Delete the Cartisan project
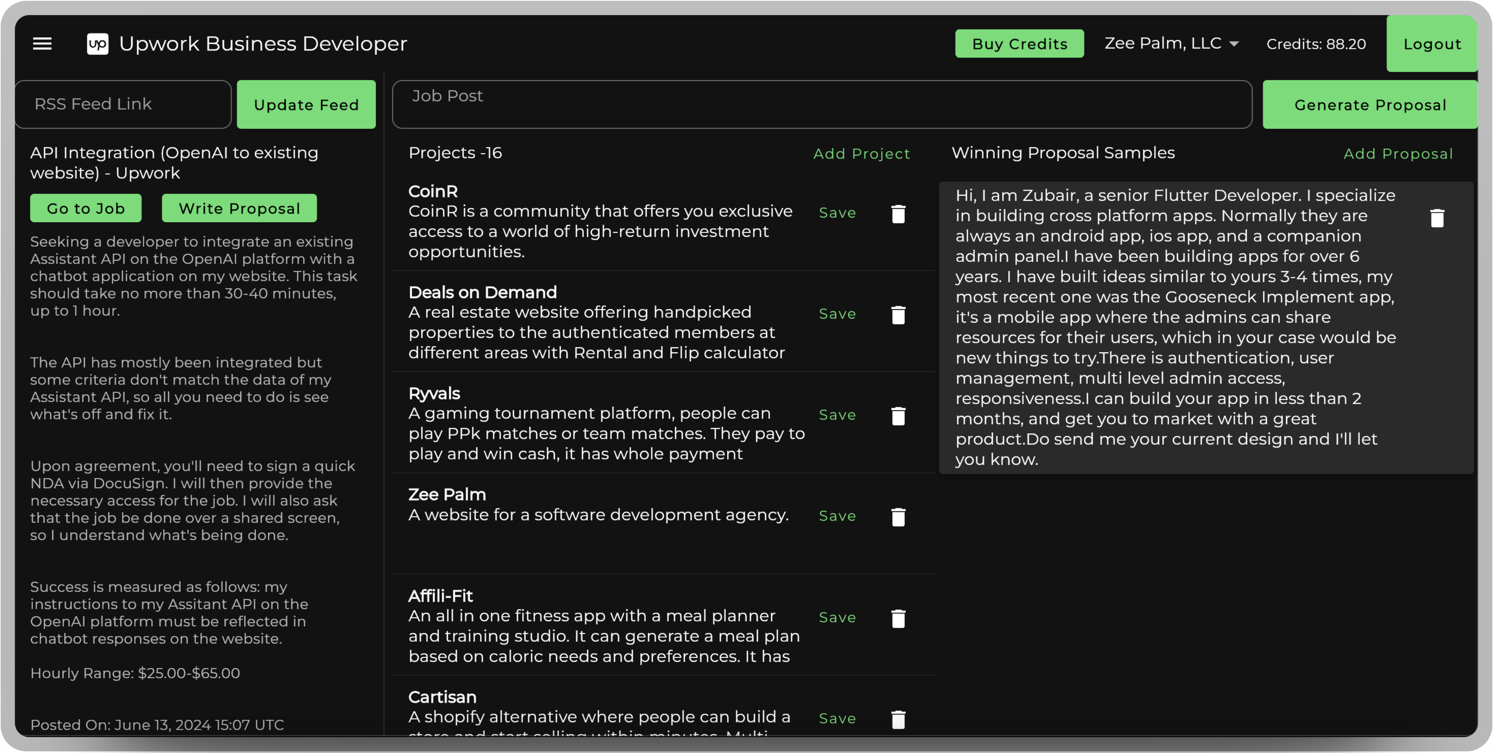The image size is (1493, 753). pos(898,719)
